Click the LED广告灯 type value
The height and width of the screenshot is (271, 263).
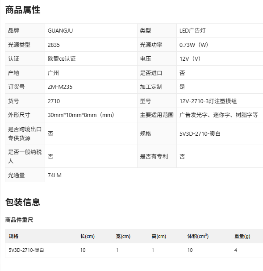(192, 31)
